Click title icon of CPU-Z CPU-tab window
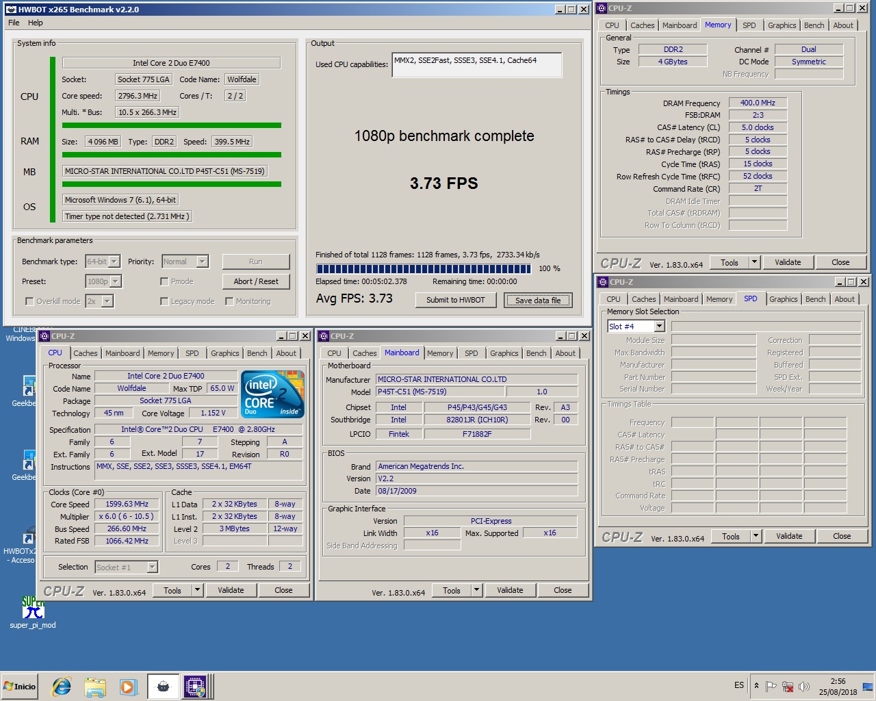Screen dimensions: 876x701 (x=45, y=336)
